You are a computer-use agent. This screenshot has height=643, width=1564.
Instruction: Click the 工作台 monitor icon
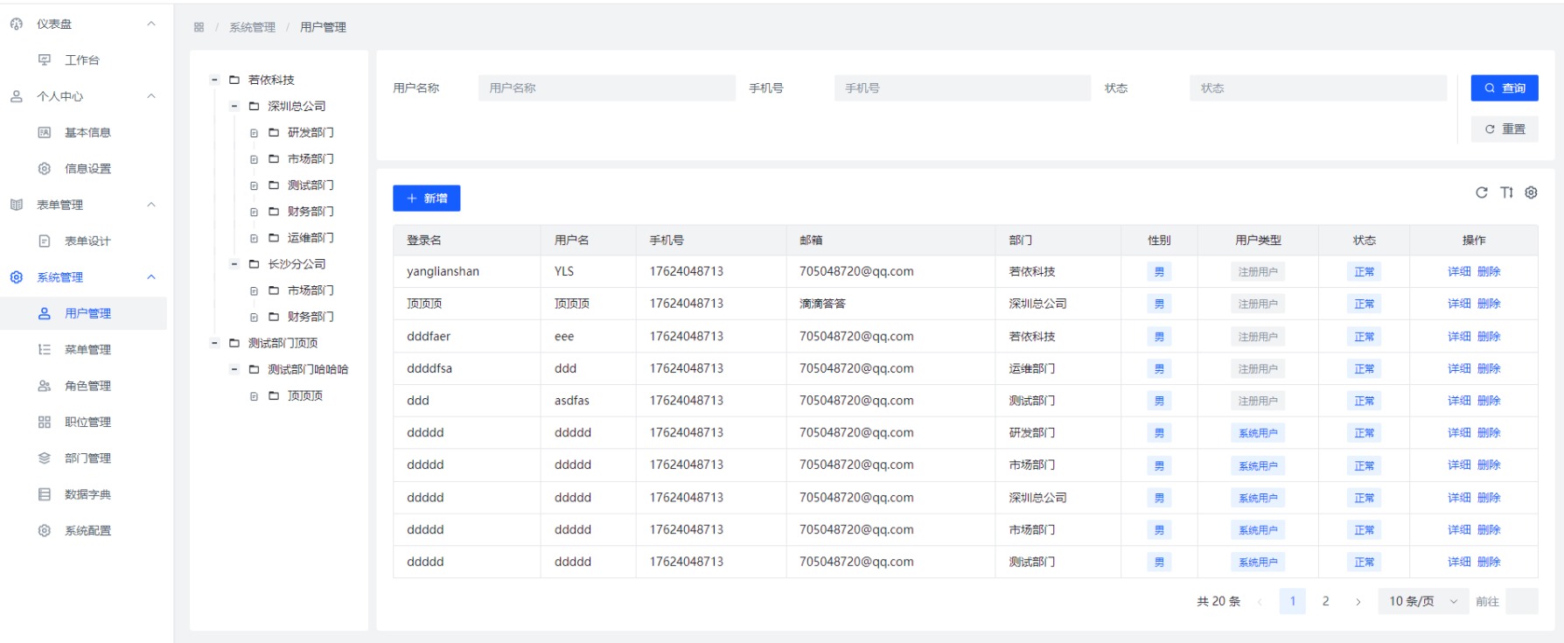45,59
